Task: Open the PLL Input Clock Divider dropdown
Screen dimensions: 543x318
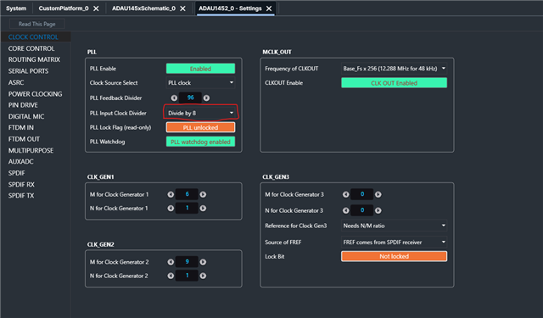Action: coord(200,113)
